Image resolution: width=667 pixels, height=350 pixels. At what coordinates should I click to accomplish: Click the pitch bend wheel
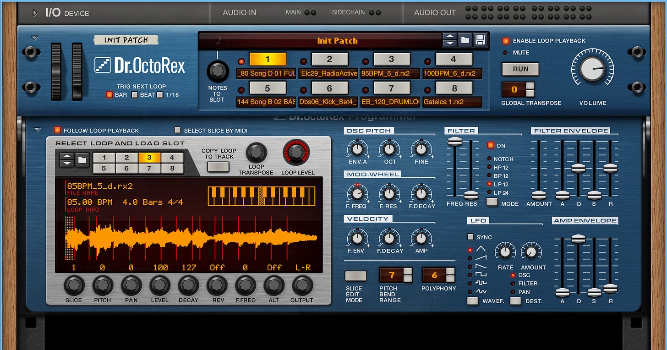56,71
